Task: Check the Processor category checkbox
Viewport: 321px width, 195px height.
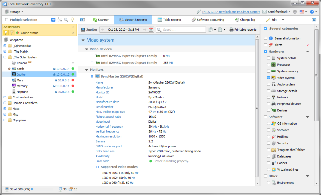Action: click(268, 65)
